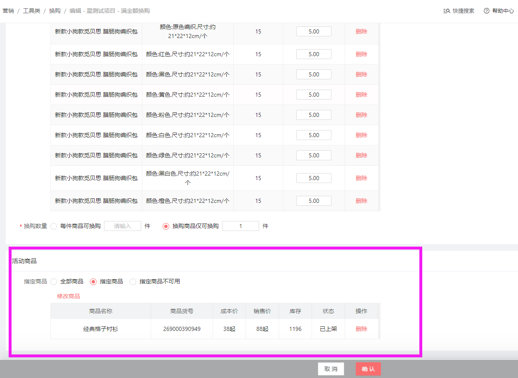Focus the 每件商品可换购 quantity input
The image size is (518, 378).
pos(123,226)
